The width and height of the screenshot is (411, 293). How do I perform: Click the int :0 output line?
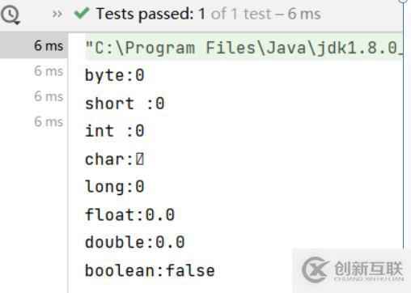pos(115,131)
